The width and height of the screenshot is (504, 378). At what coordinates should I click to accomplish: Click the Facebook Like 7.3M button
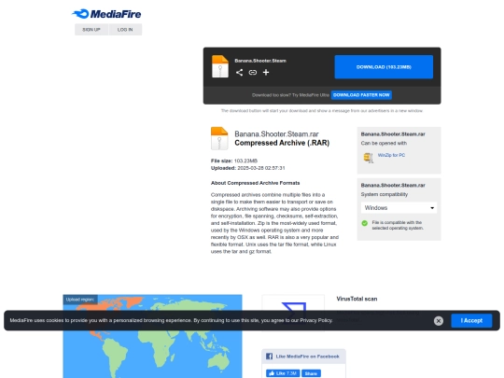tap(283, 373)
